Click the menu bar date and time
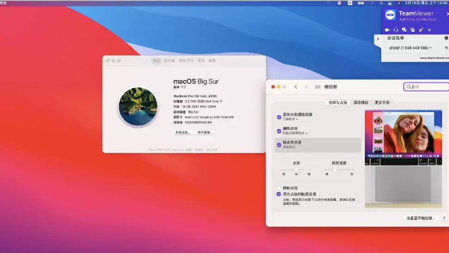 click(426, 3)
